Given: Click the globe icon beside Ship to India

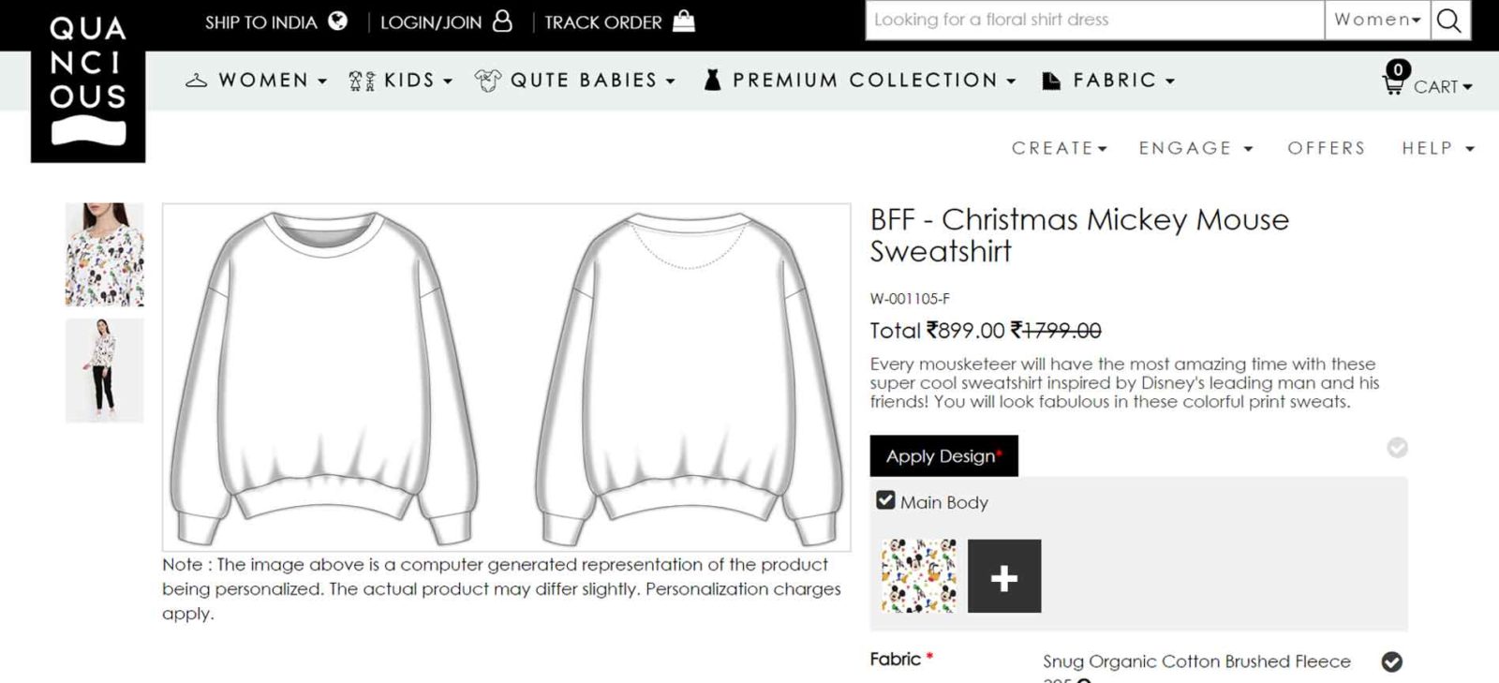Looking at the screenshot, I should tap(338, 21).
